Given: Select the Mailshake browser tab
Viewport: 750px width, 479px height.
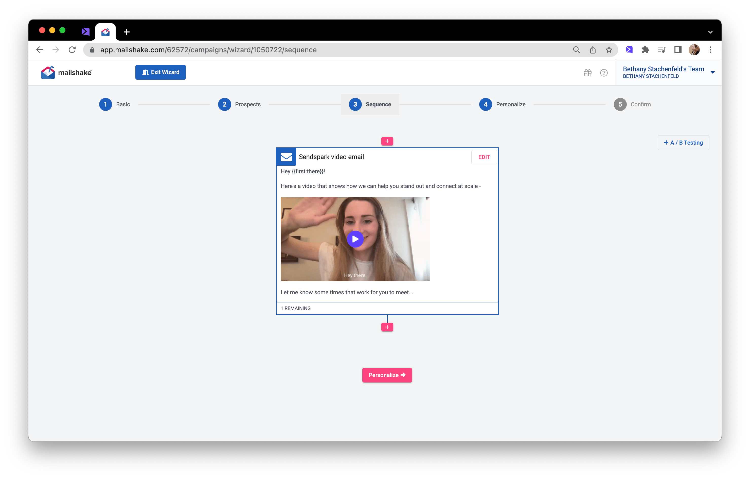Looking at the screenshot, I should [105, 32].
